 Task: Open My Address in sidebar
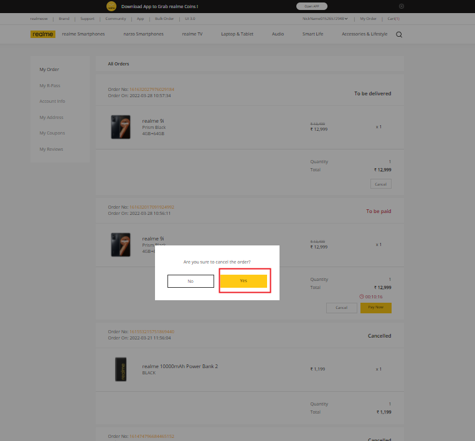click(x=52, y=117)
